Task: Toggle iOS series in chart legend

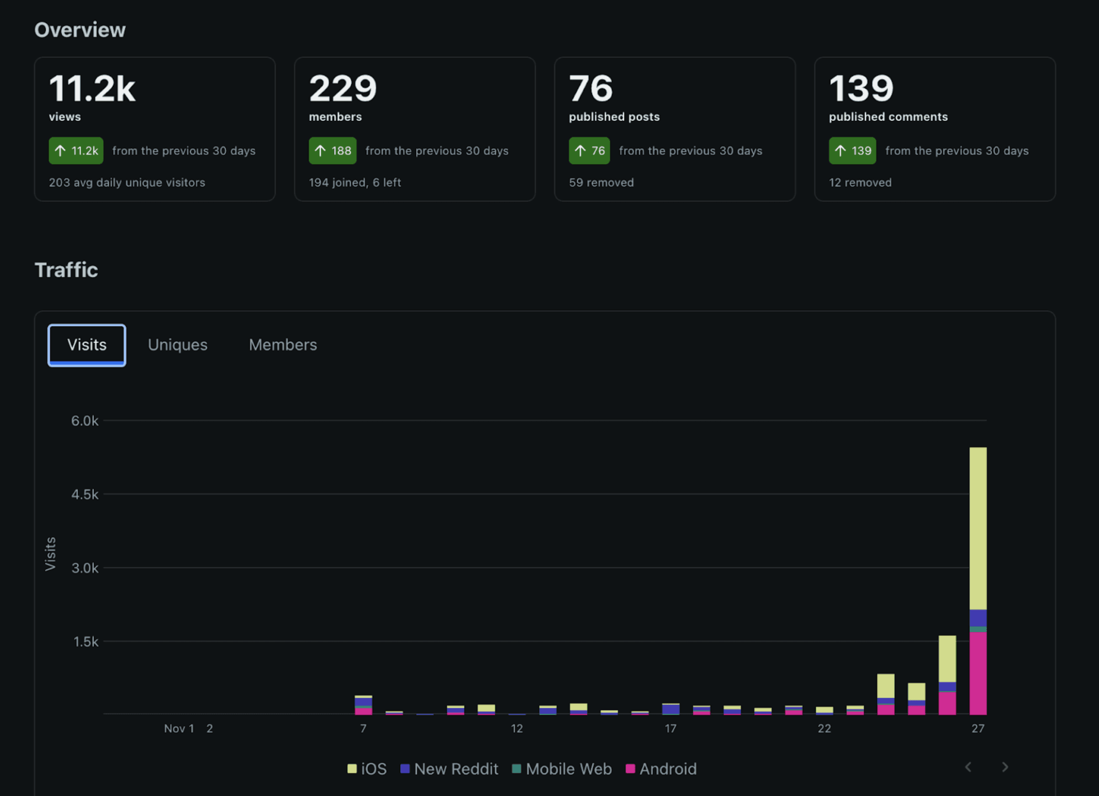Action: [x=373, y=768]
